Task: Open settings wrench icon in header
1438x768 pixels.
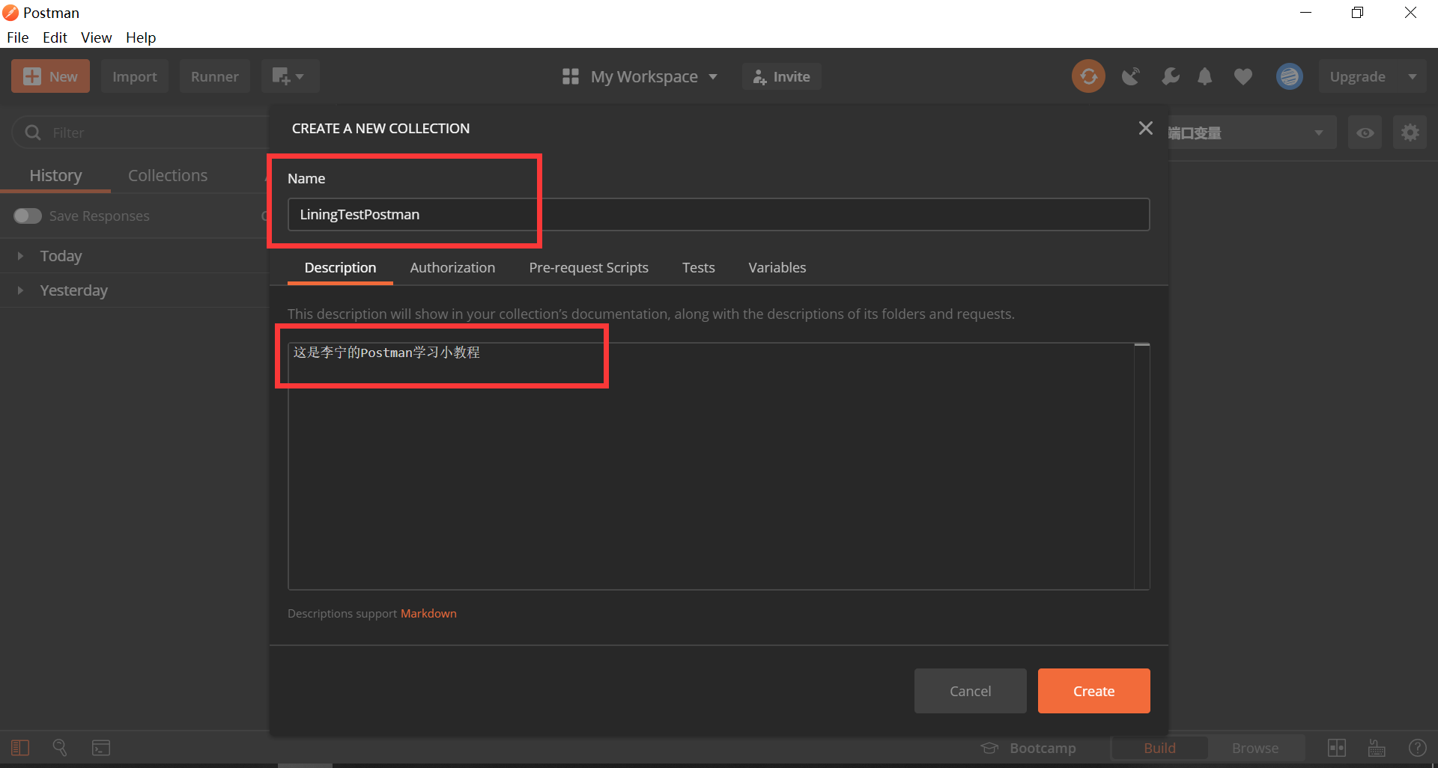Action: pyautogui.click(x=1170, y=76)
